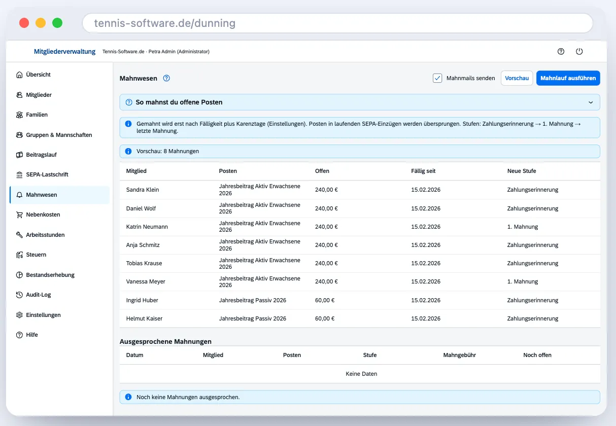Click the Einstellungen gear icon in the sidebar
Screen dimensions: 616x426
[x=20, y=315]
